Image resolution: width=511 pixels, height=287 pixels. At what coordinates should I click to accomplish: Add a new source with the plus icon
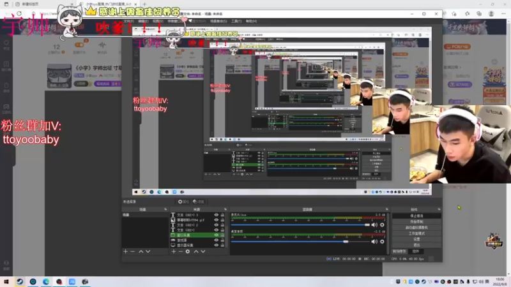[x=173, y=251]
